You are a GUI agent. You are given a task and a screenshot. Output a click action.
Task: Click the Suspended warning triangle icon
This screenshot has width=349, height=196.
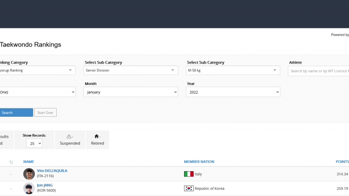69,136
